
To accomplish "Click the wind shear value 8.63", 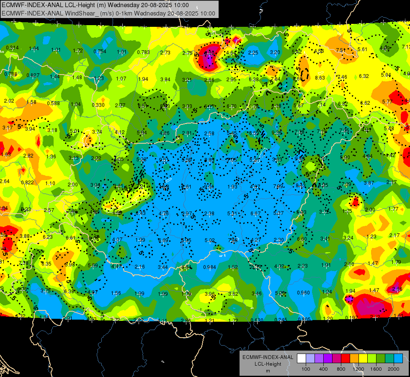I will pos(320,77).
